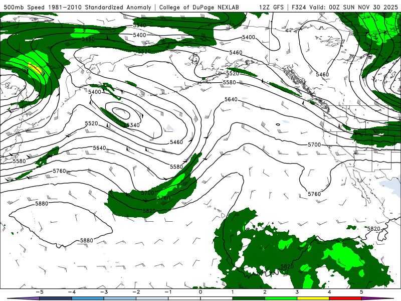
Task: Click the -4 colorbar tick label
Action: pyautogui.click(x=72, y=292)
